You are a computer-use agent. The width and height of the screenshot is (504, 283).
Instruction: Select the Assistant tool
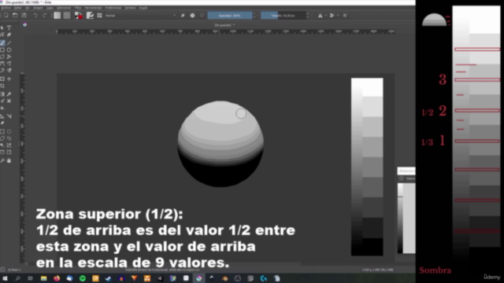(2, 116)
